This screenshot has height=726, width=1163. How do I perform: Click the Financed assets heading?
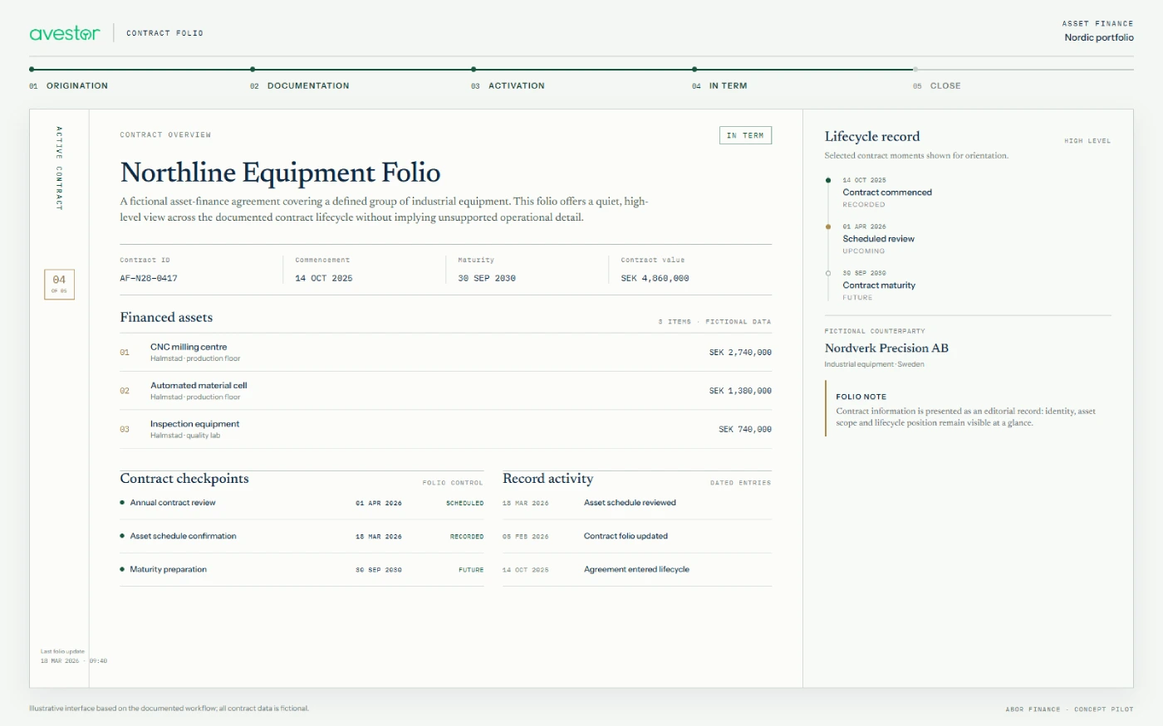click(x=166, y=318)
